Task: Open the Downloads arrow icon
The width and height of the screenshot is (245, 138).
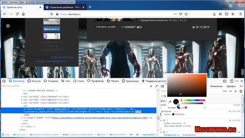Action: pyautogui.click(x=214, y=14)
